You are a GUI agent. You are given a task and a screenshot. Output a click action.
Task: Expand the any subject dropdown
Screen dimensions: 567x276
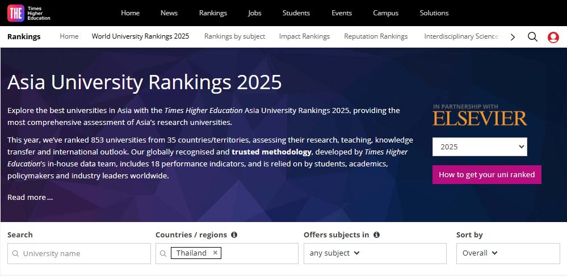coord(375,253)
